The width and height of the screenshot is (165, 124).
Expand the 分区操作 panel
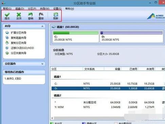click(x=42, y=64)
